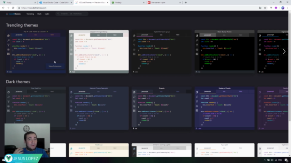291x163 pixels.
Task: Select javascript tab in Neon Bunny Theme preview
Action: 207,35
